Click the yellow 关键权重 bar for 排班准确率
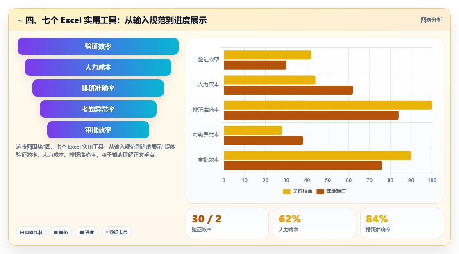 pos(328,105)
